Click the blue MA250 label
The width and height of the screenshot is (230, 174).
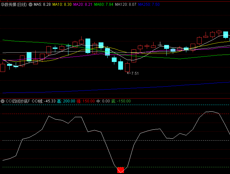149,5
